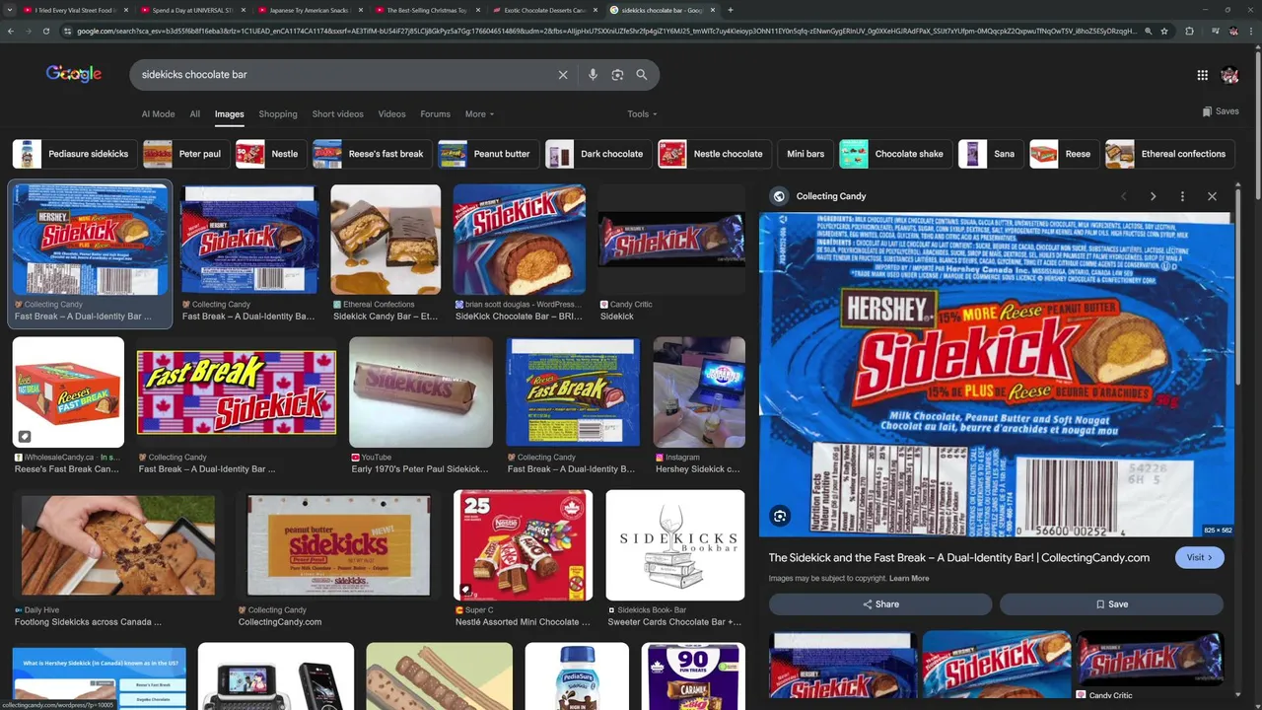This screenshot has width=1262, height=710.
Task: View site information icon in the address bar
Action: coord(67,31)
